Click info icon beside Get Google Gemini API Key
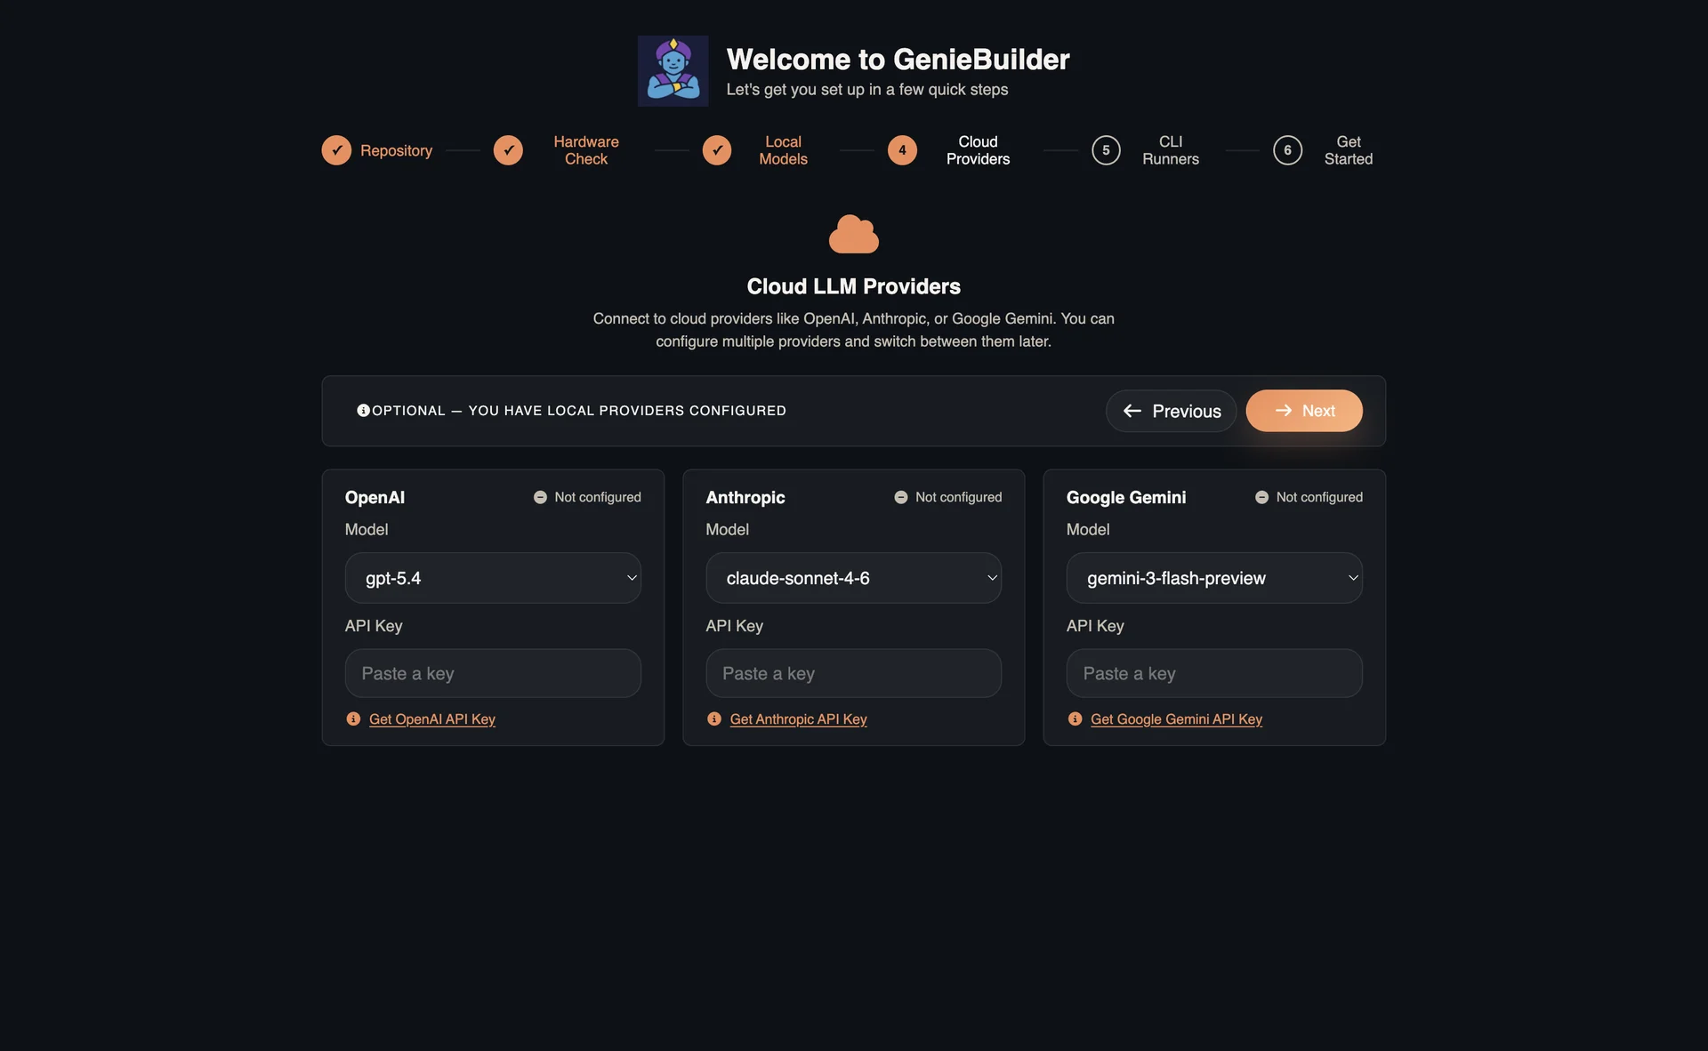 pyautogui.click(x=1076, y=718)
